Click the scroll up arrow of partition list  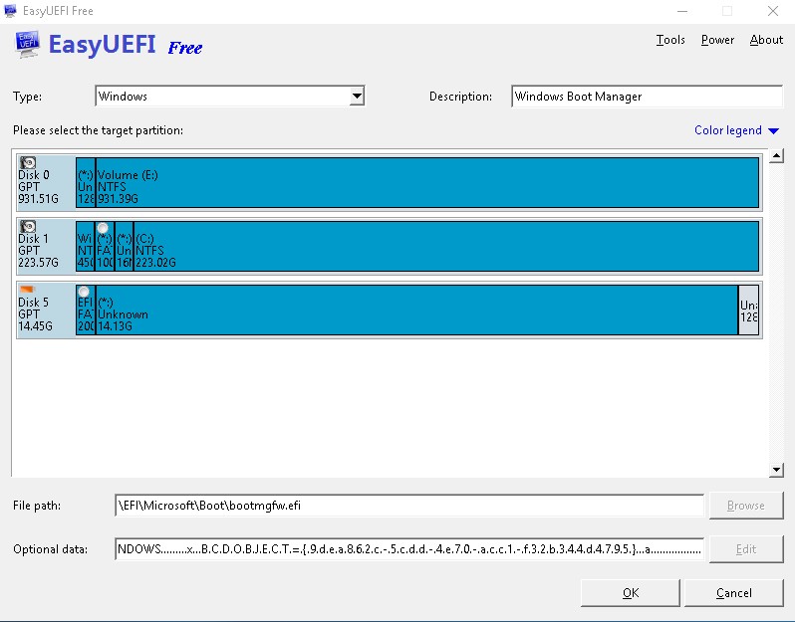(776, 156)
